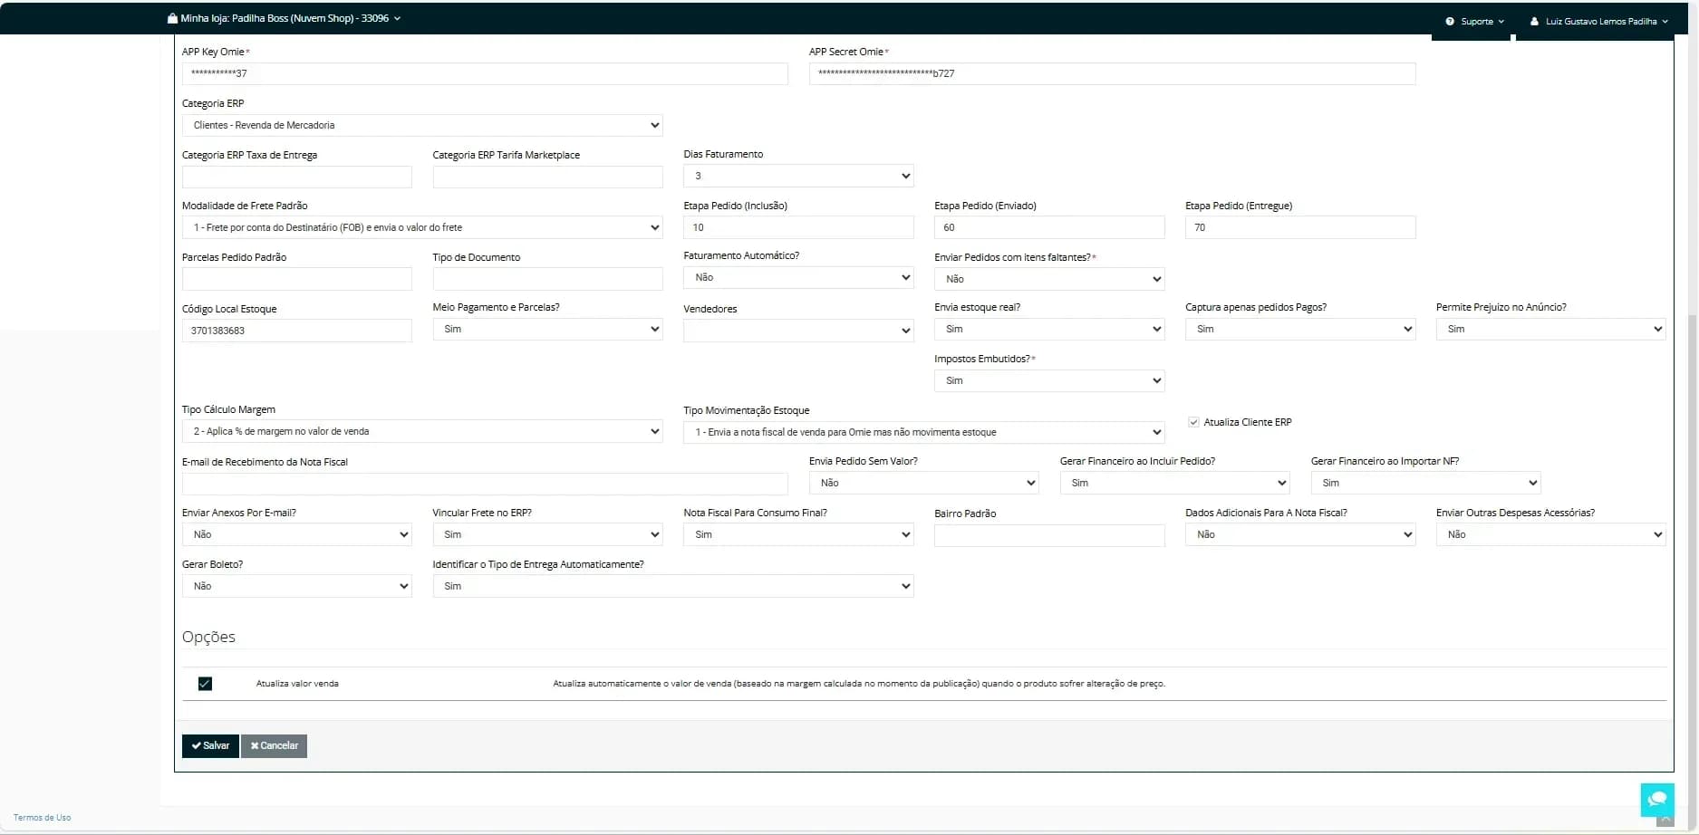Click the Parcelas Pedido Padrão field

pyautogui.click(x=296, y=279)
